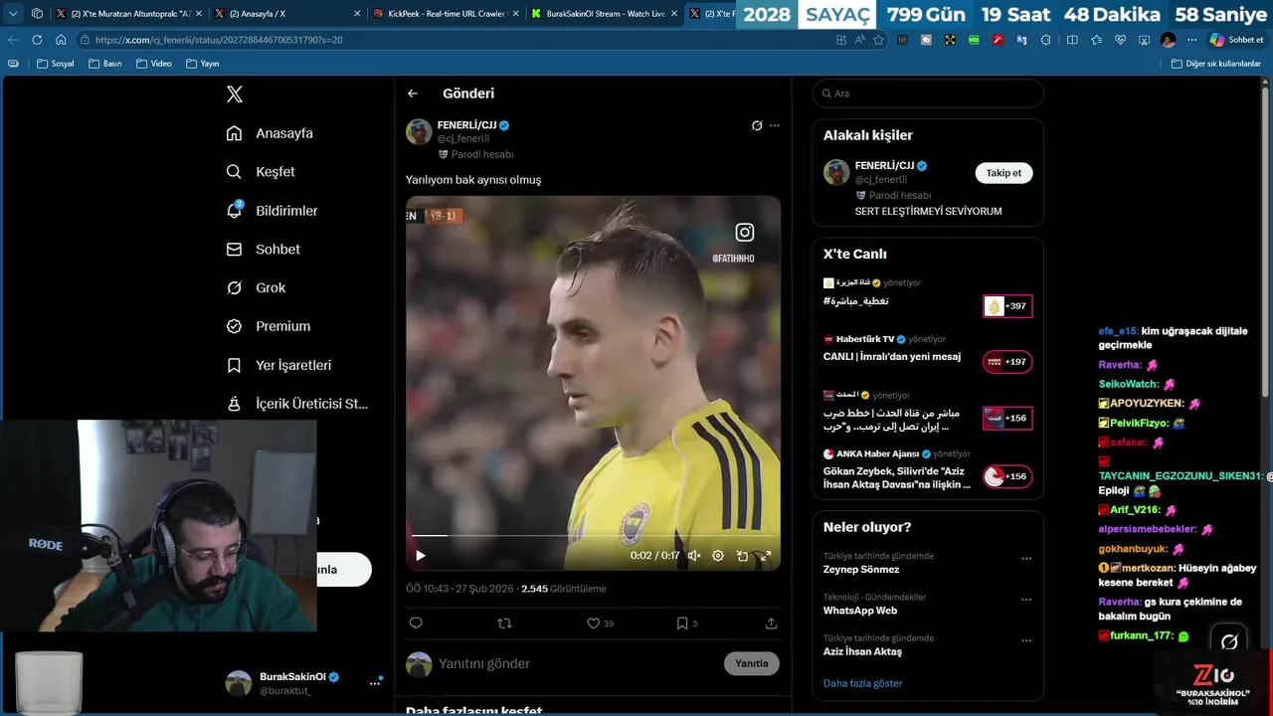This screenshot has height=716, width=1273.
Task: Open Grok from the sidebar
Action: 256,287
